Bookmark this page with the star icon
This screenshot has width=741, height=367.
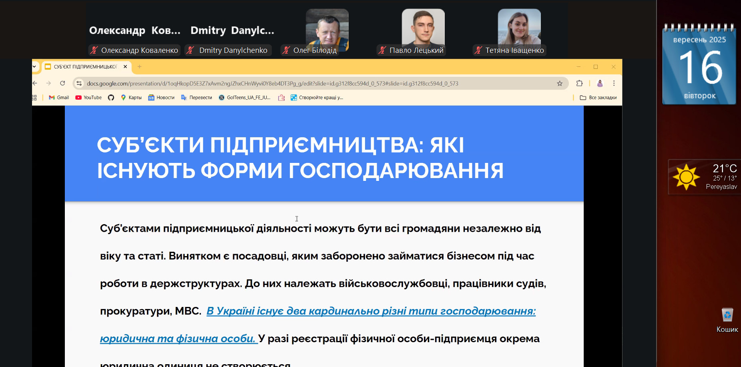coord(559,83)
